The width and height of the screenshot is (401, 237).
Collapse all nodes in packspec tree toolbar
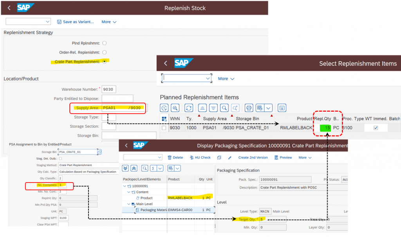point(134,168)
